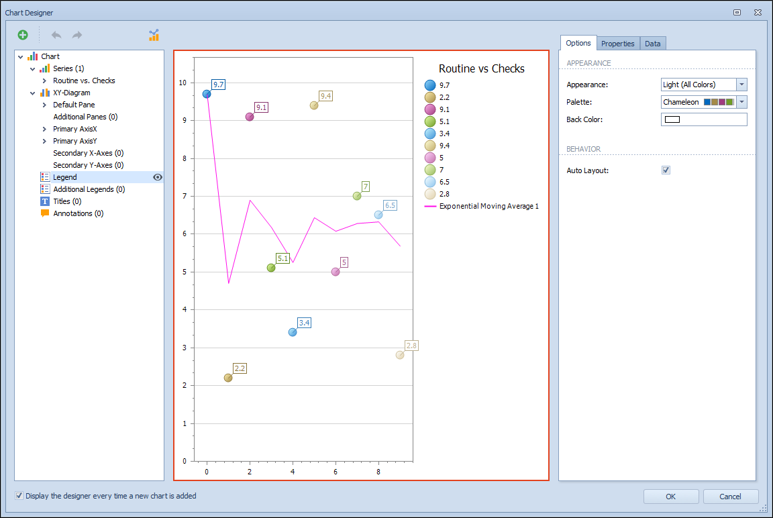
Task: Select Secondary X-Axes (0) tree item
Action: [89, 153]
